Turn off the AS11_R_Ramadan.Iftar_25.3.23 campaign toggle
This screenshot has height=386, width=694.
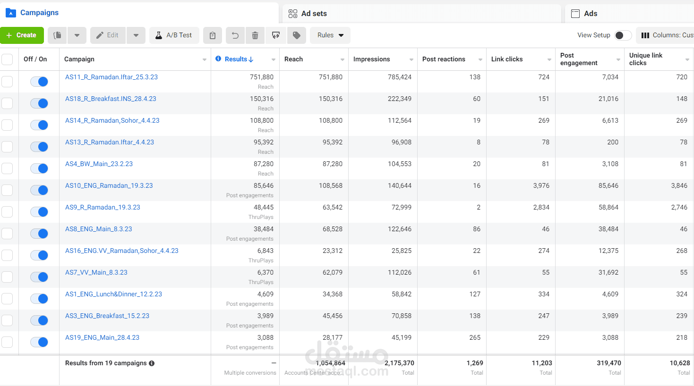coord(39,82)
